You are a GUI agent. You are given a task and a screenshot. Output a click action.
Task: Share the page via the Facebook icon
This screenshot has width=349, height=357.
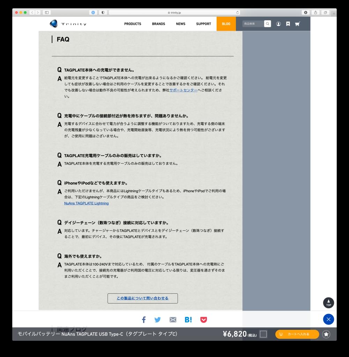click(x=143, y=319)
